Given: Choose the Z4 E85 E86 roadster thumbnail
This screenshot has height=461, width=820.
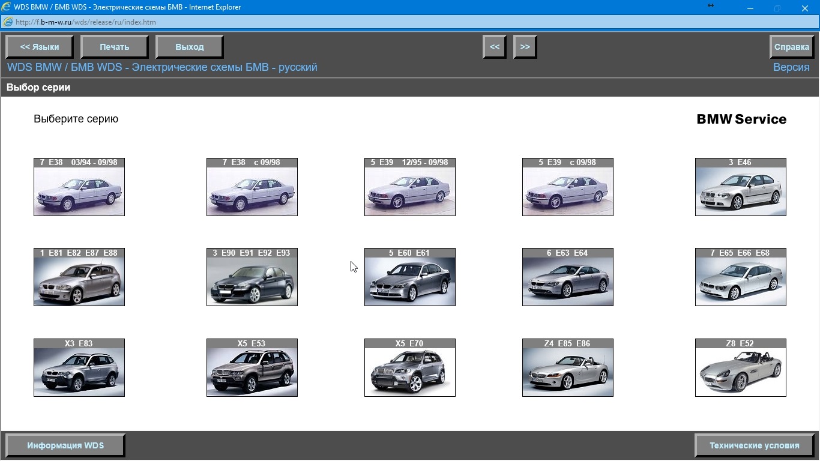Looking at the screenshot, I should [568, 368].
